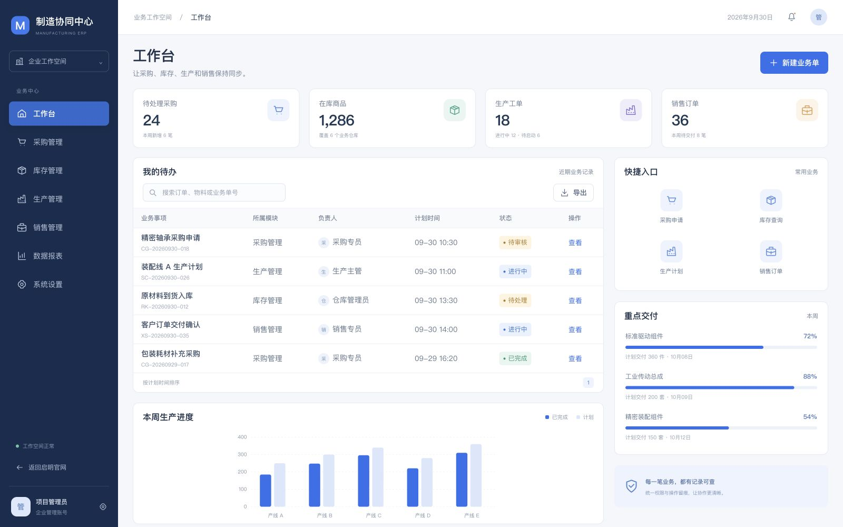The height and width of the screenshot is (527, 843).
Task: Click the 标准驱动组件 72% progress bar
Action: pos(721,347)
